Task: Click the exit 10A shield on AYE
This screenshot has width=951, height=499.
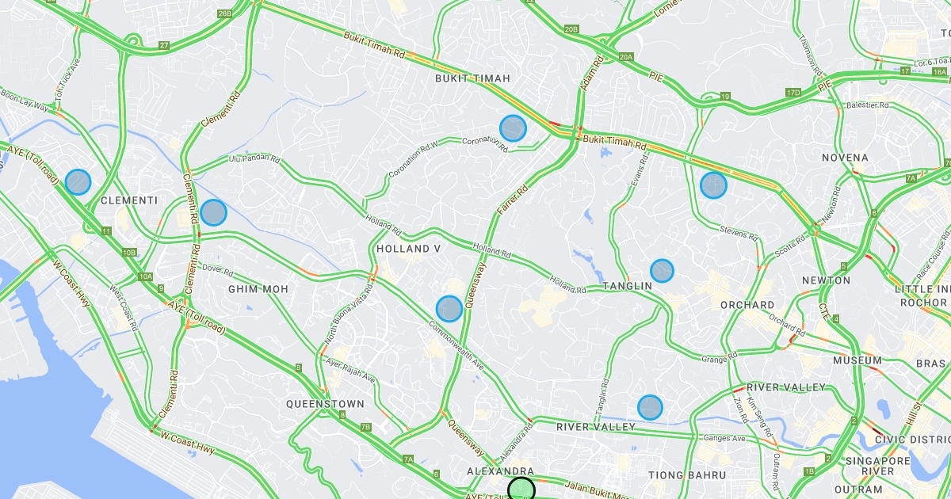Action: click(144, 276)
